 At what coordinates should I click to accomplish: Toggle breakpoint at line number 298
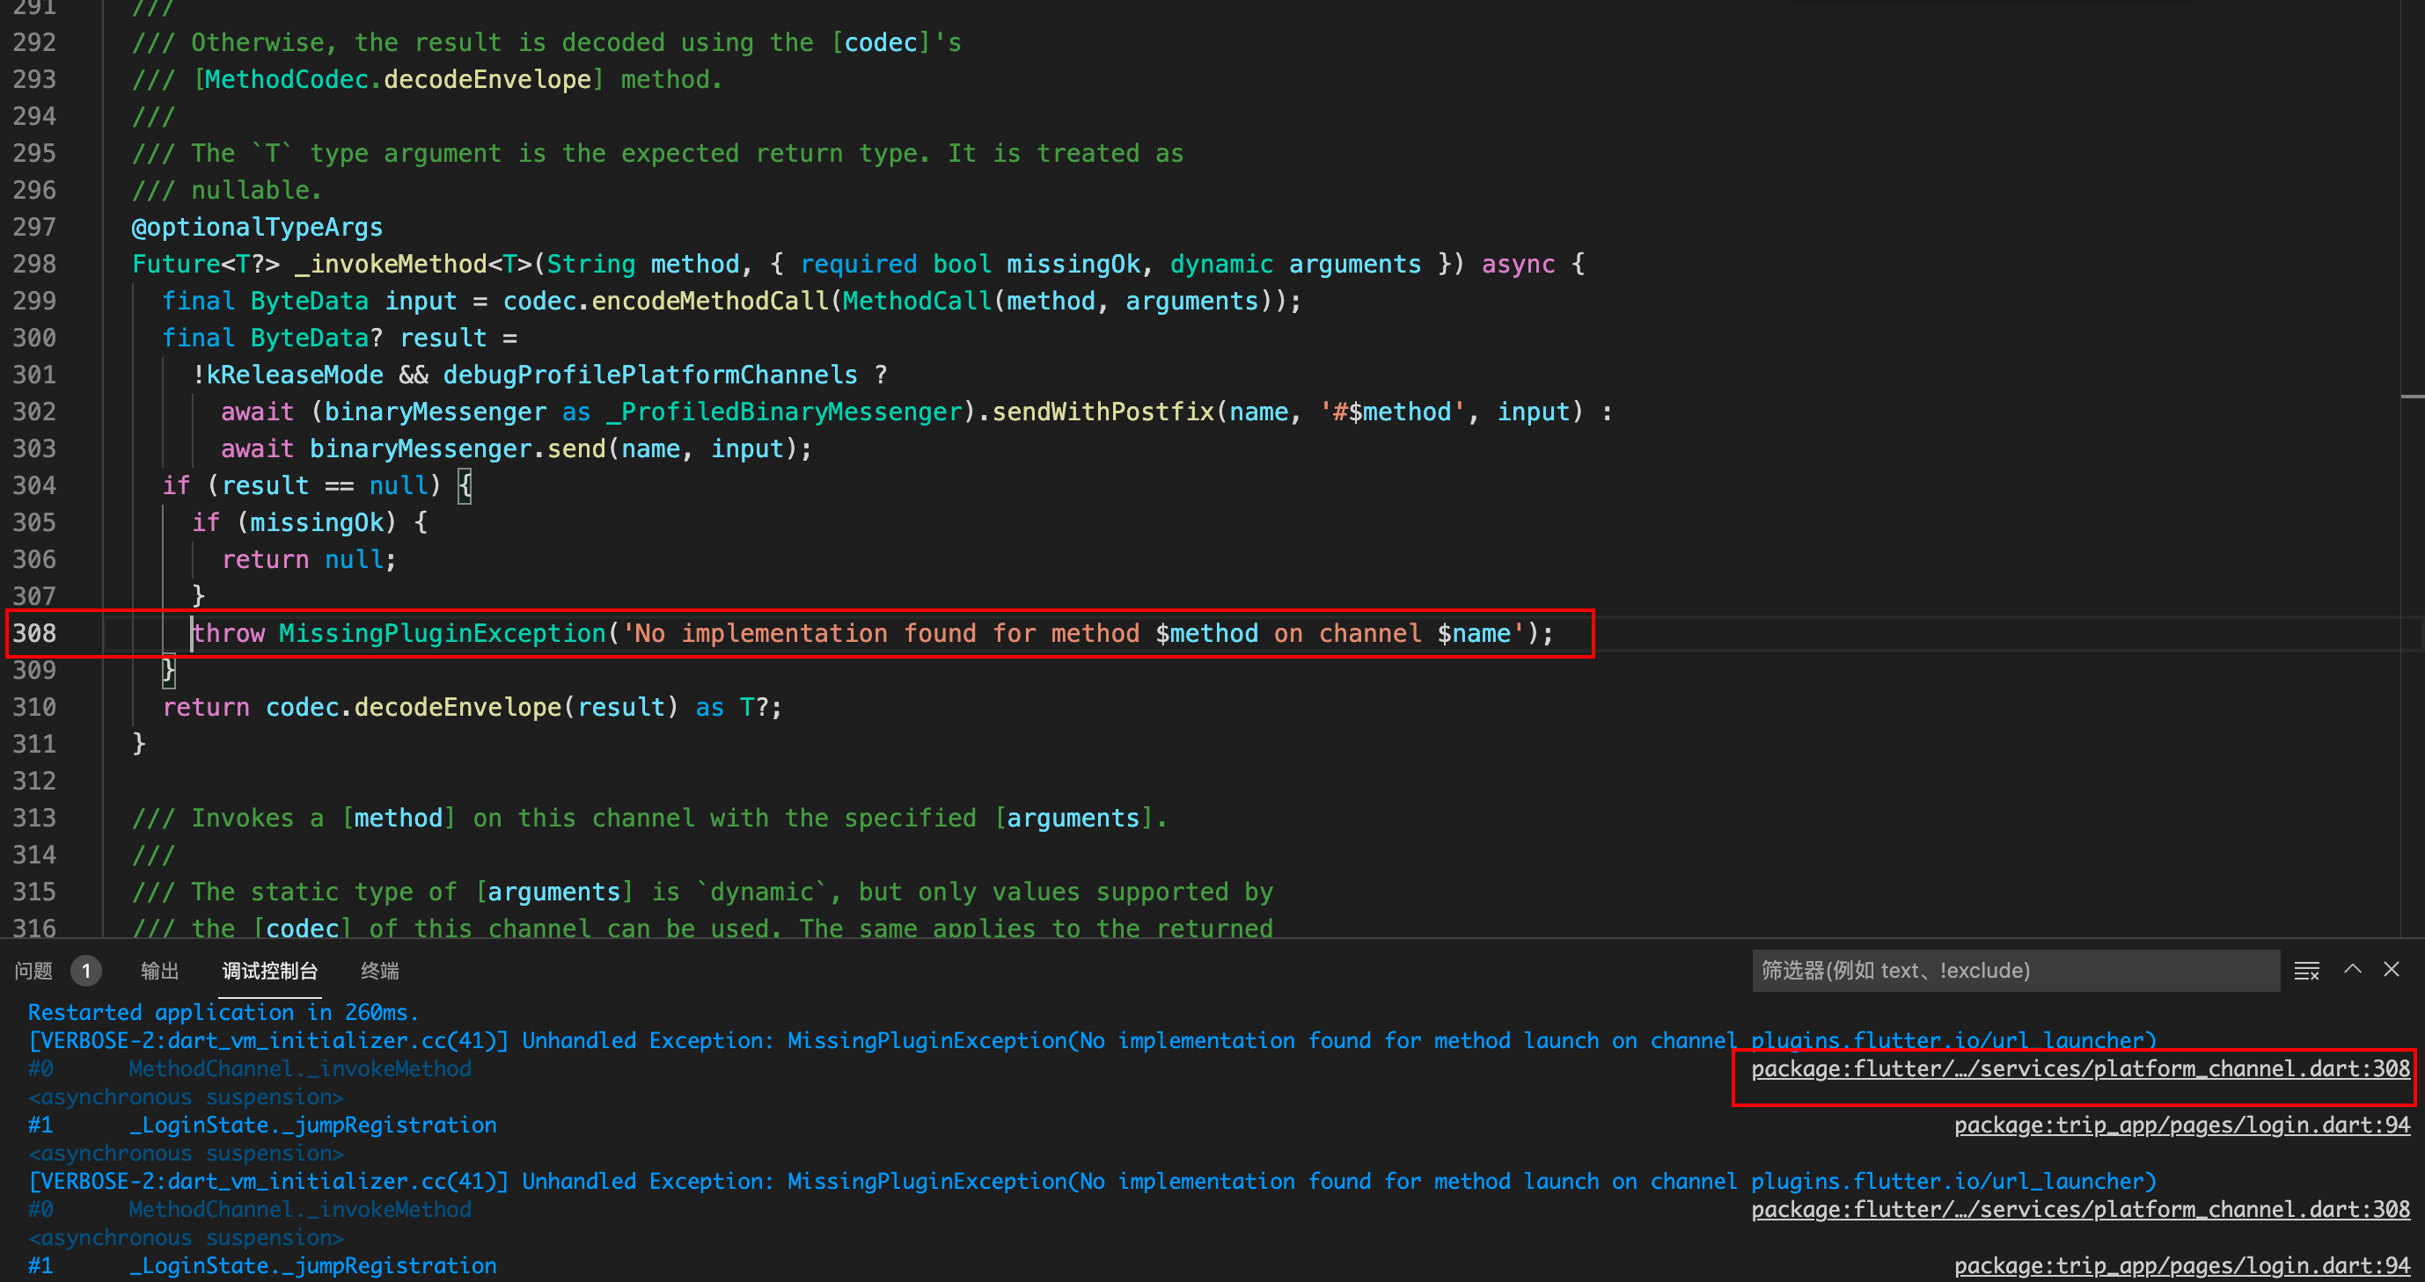[34, 265]
